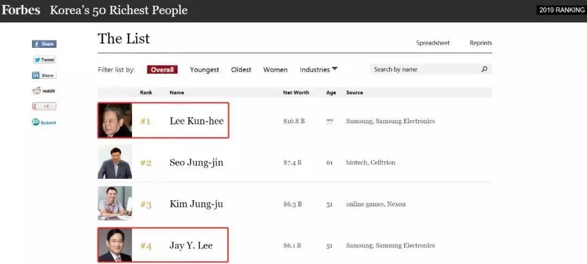Screen dimensions: 587x264
Task: Open Seo Jung-jin's profile name
Action: tap(196, 162)
